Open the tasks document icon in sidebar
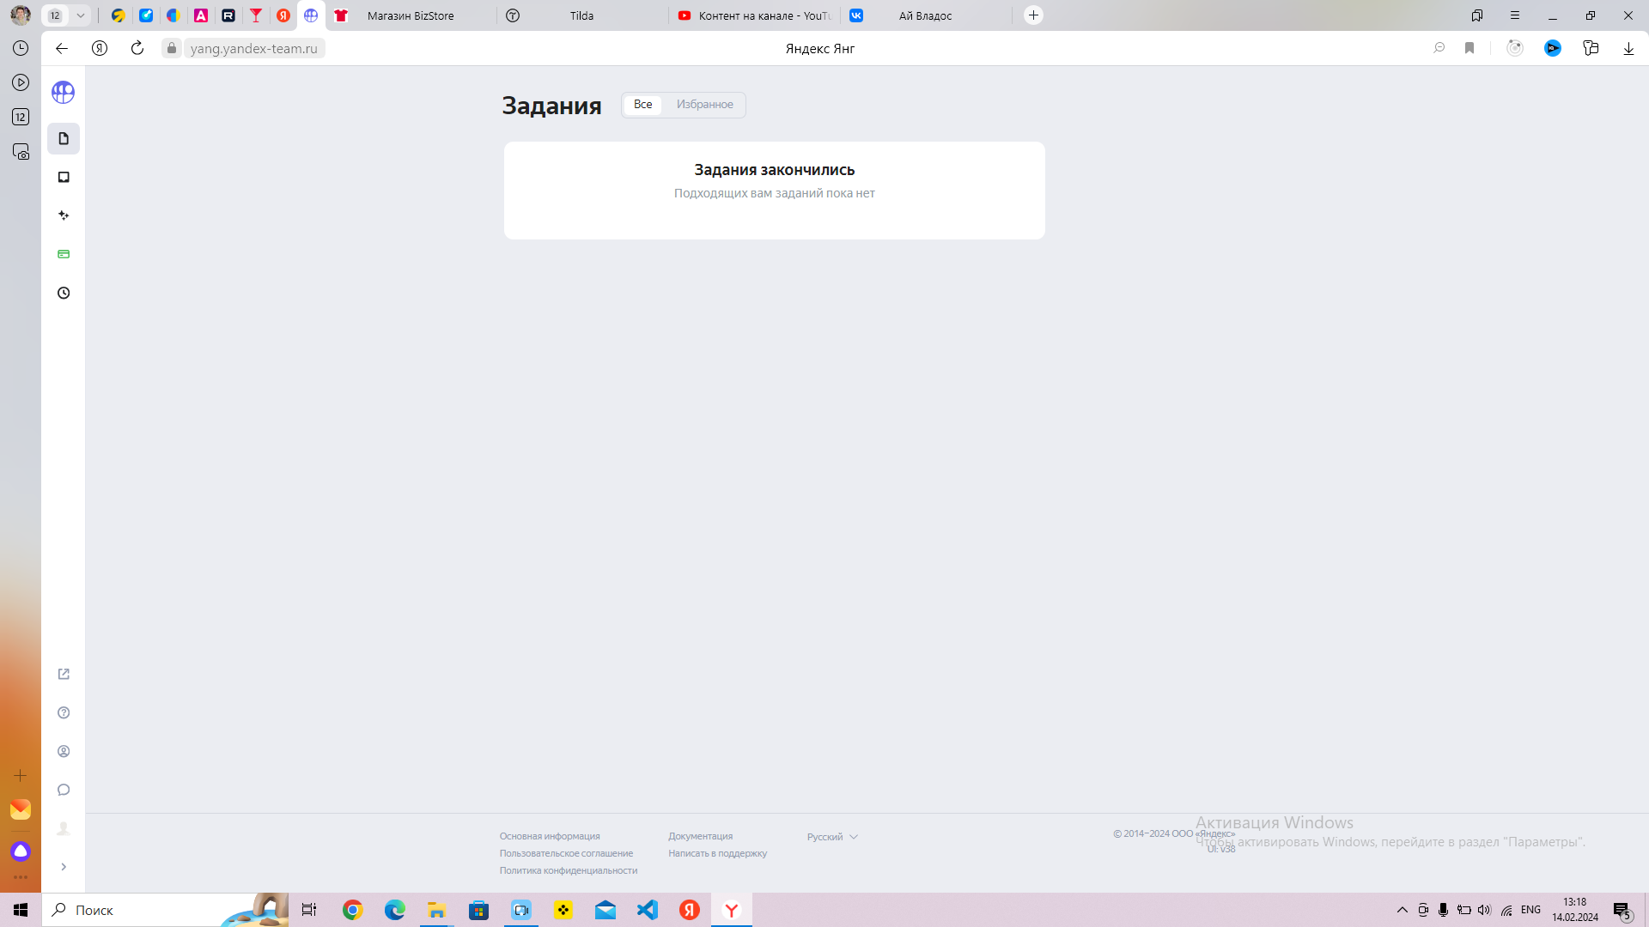Screen dimensions: 1649x927 point(64,139)
